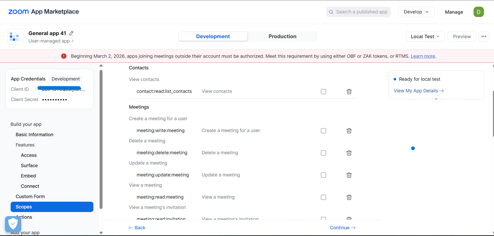Image resolution: width=494 pixels, height=236 pixels.
Task: Delete the meeting:update:meeting scope
Action: pos(349,175)
